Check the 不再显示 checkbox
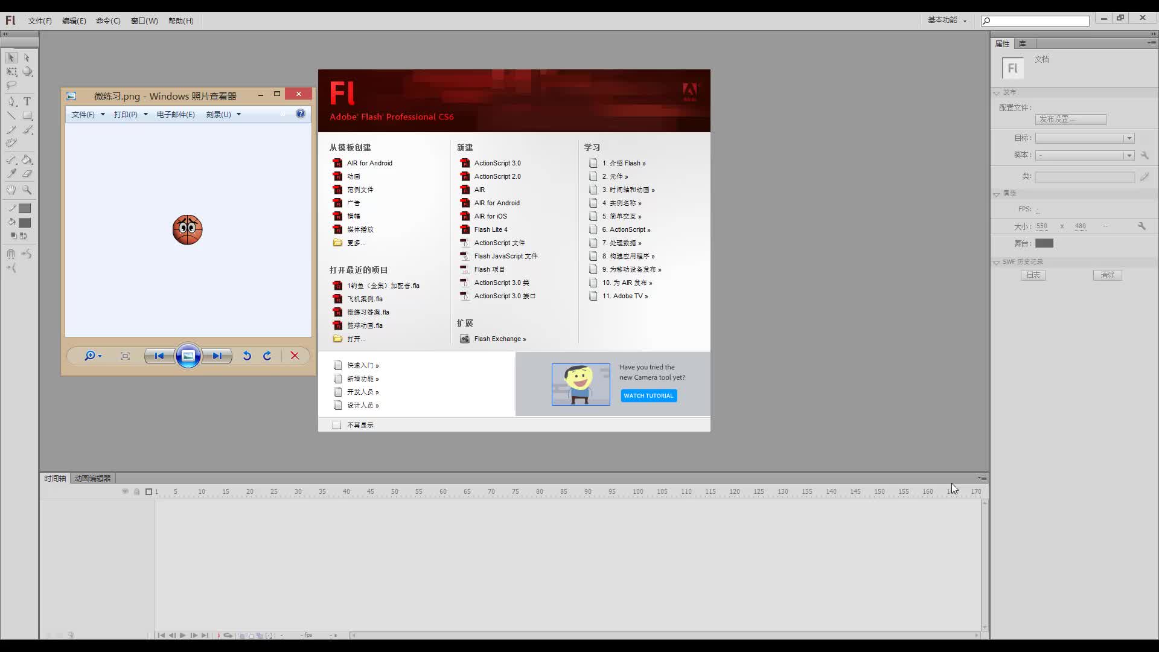This screenshot has height=652, width=1159. coord(337,425)
